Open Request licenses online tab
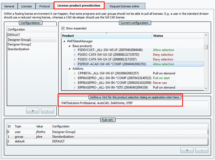This screenshot has width=215, height=160. click(124, 6)
